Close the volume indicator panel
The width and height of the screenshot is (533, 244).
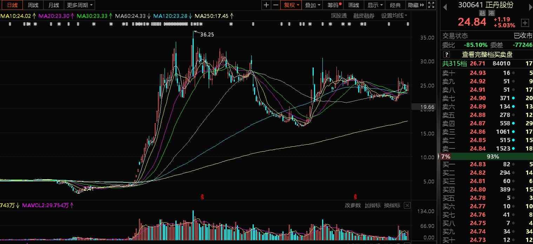pyautogui.click(x=407, y=205)
